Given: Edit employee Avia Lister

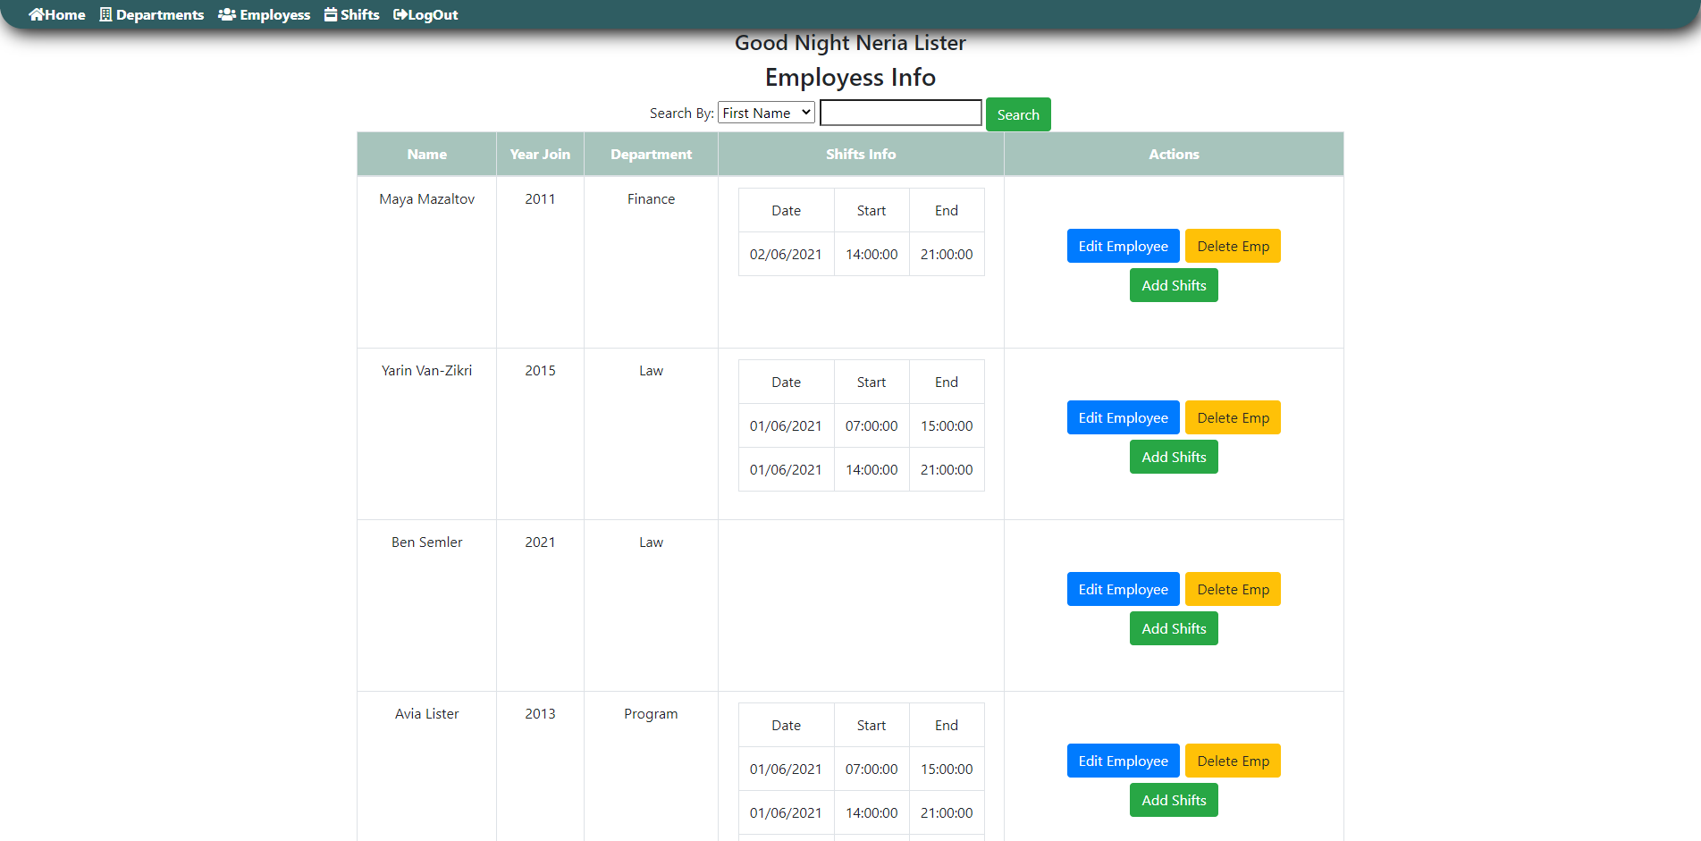Looking at the screenshot, I should click(1124, 761).
